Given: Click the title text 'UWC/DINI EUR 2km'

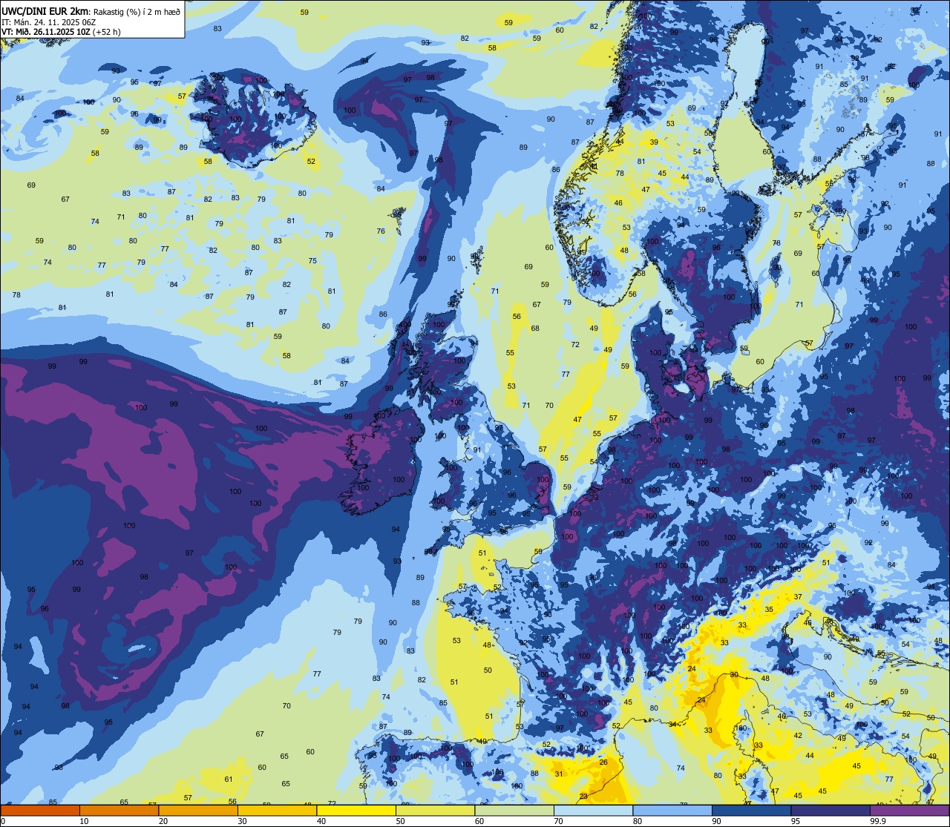Looking at the screenshot, I should click(x=45, y=10).
